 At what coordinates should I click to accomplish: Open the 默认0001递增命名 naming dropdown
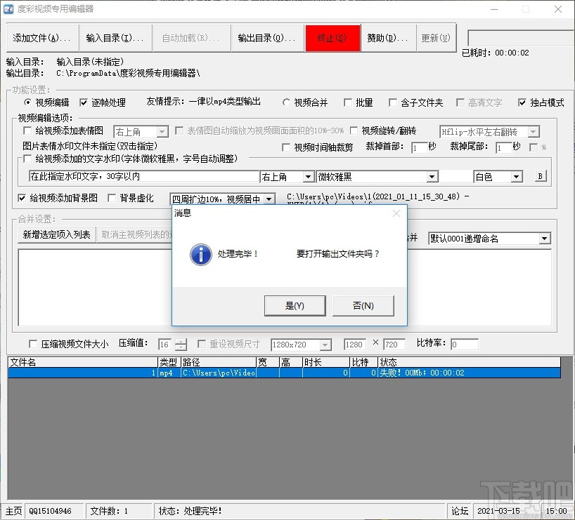(x=545, y=238)
